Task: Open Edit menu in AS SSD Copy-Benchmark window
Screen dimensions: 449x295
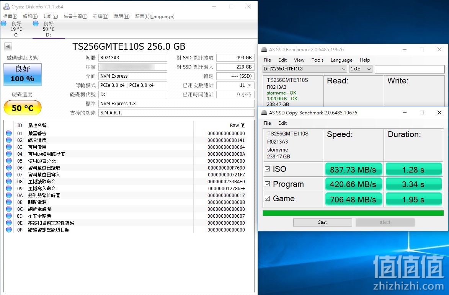Action: point(282,123)
